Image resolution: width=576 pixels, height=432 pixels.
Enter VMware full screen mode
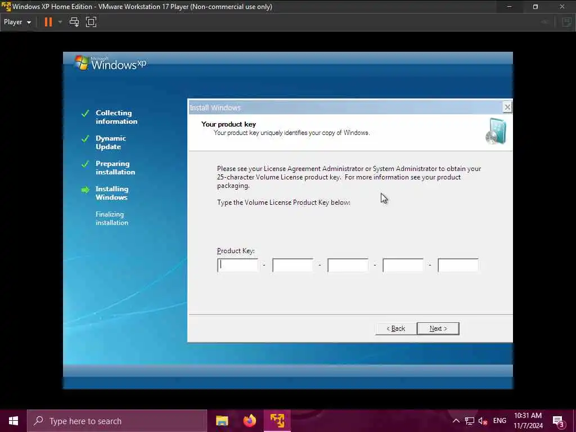point(91,22)
